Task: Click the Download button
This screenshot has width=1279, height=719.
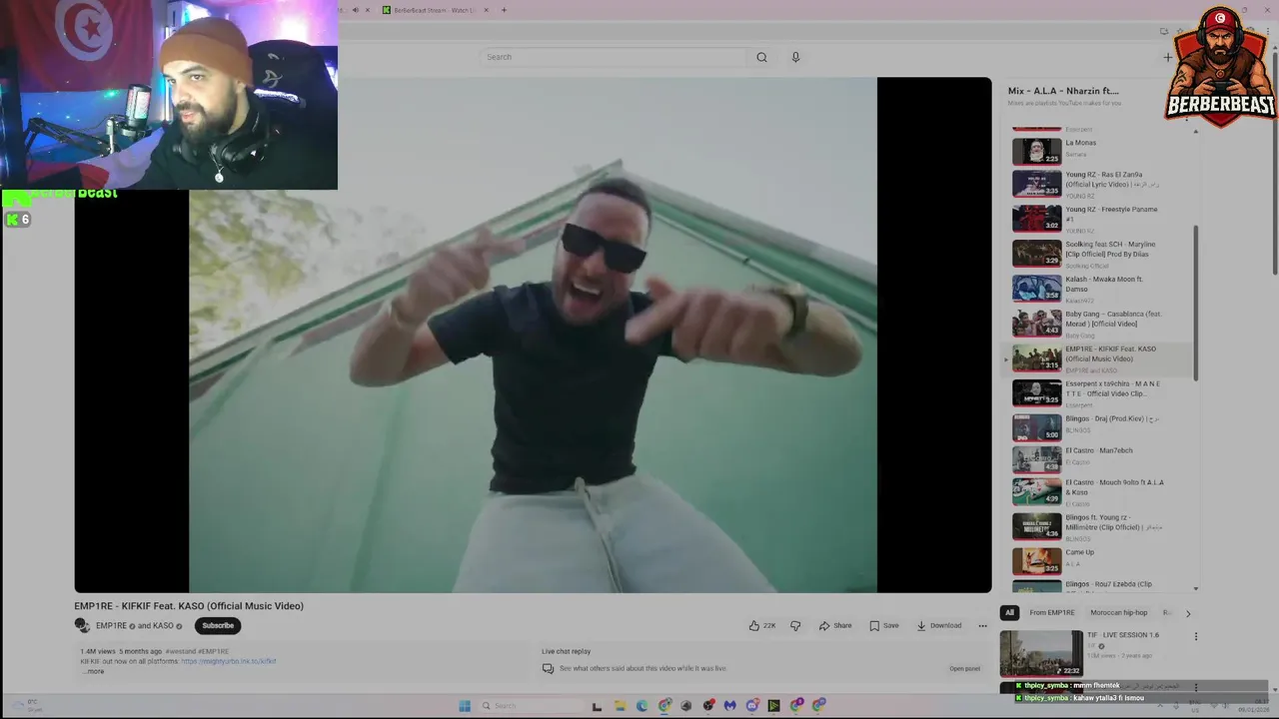Action: 939,626
